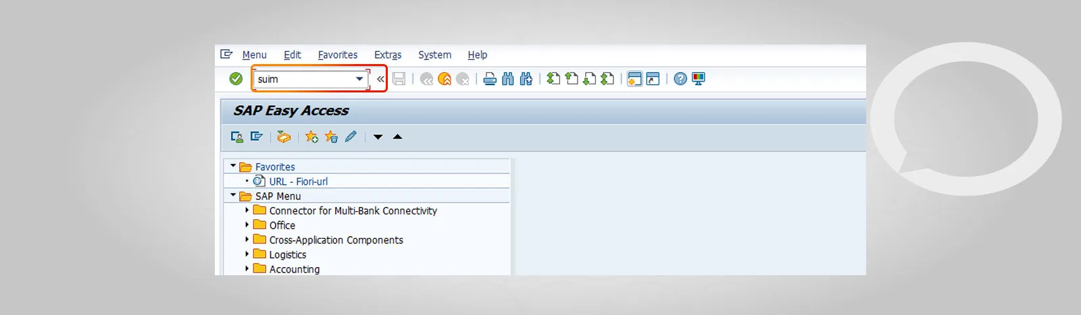Screen dimensions: 1081x315
Task: Collapse the SAP Menu node
Action: 233,196
